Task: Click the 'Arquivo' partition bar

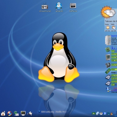Action: [x=114, y=82]
